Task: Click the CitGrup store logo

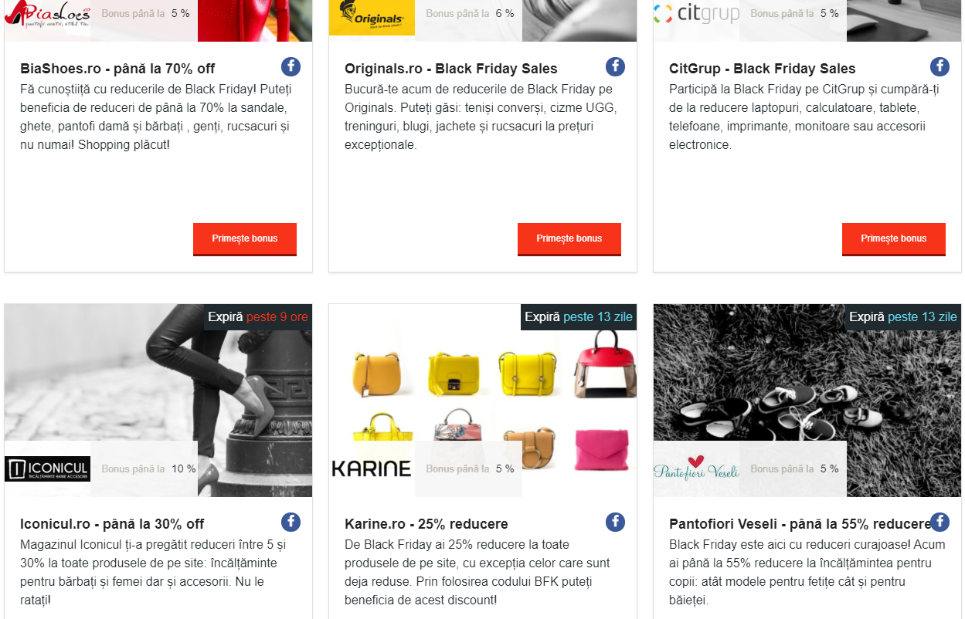Action: click(x=696, y=14)
